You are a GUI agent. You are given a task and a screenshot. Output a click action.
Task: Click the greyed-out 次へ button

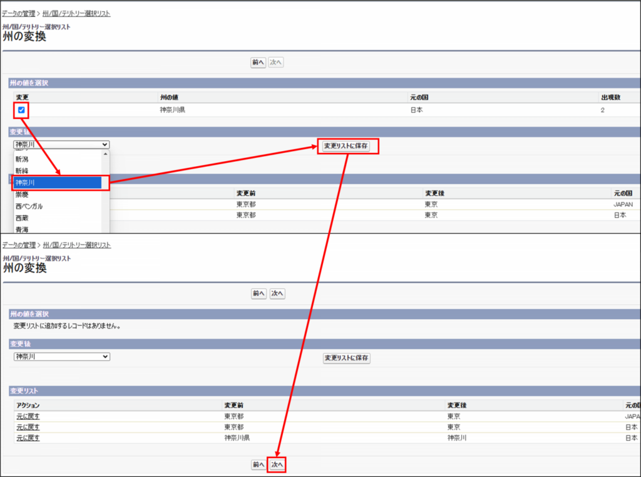pyautogui.click(x=276, y=62)
